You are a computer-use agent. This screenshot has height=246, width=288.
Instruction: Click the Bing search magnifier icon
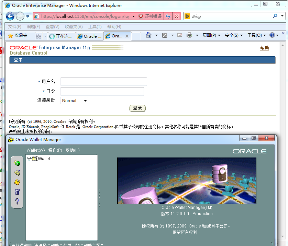[275, 16]
